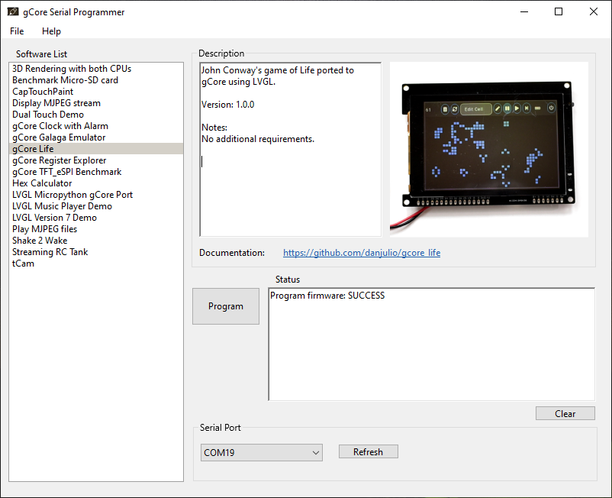Pick Dual Touch Demo in list

point(96,115)
